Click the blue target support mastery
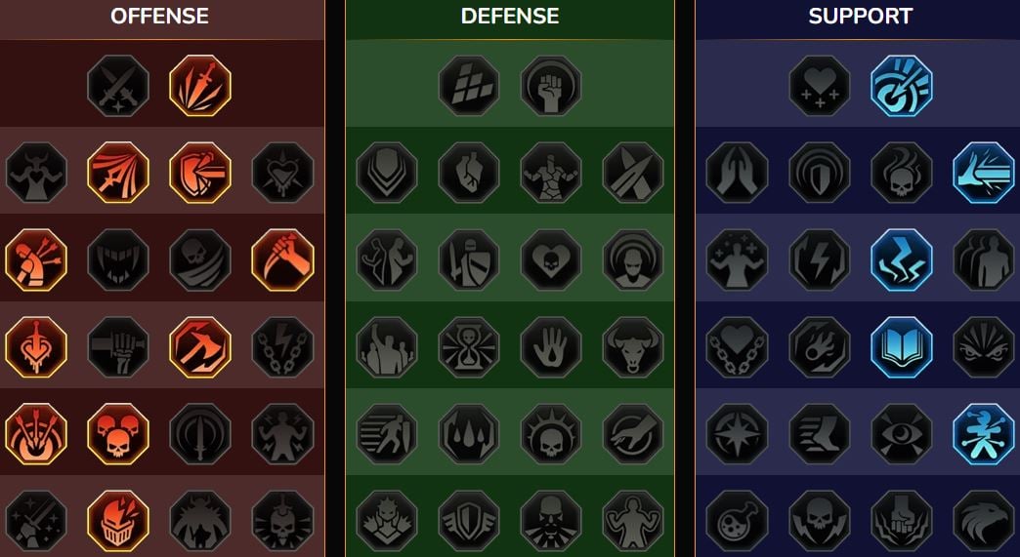 902,86
